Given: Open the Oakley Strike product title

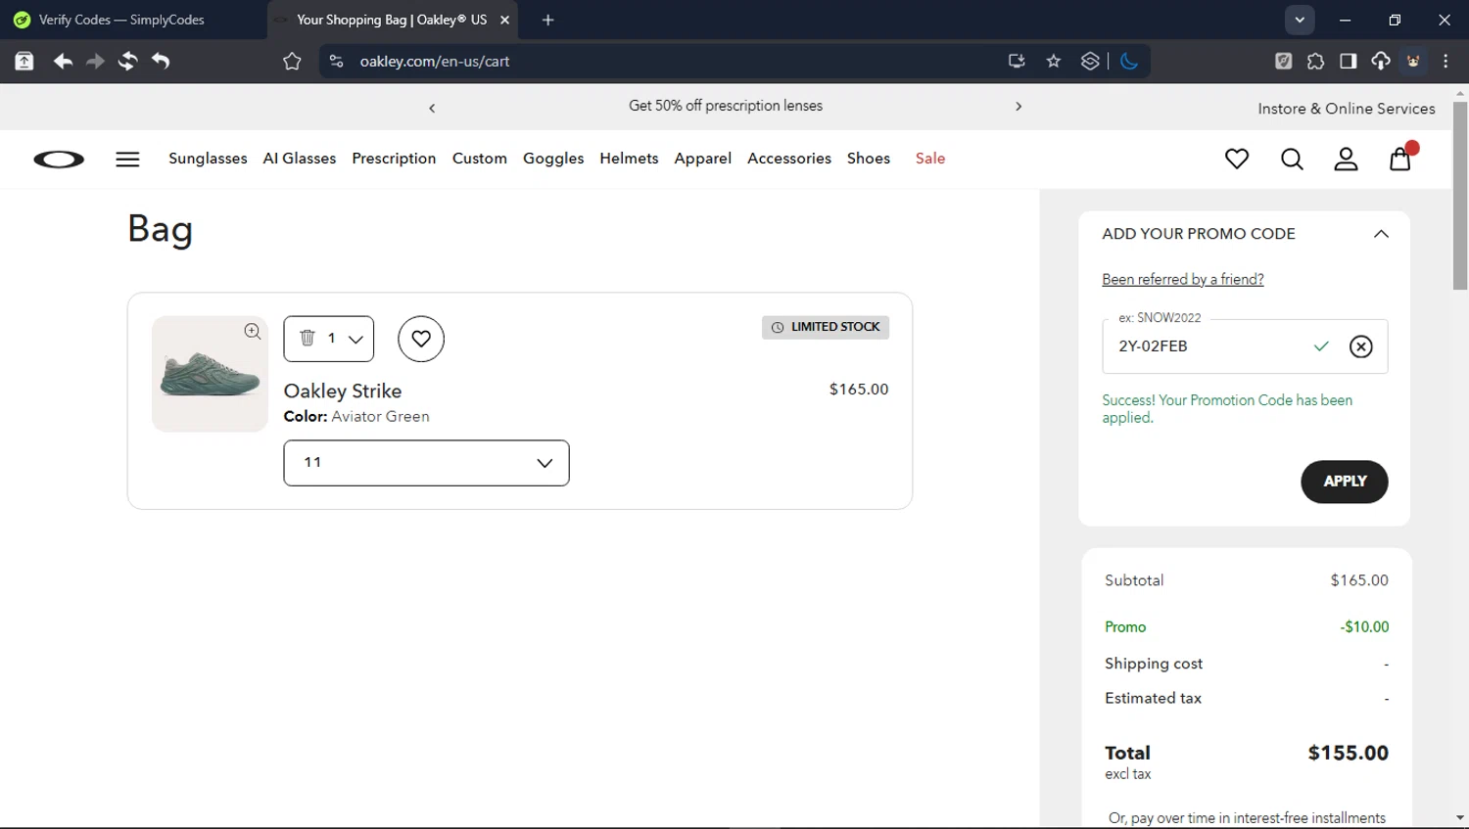Looking at the screenshot, I should (343, 391).
